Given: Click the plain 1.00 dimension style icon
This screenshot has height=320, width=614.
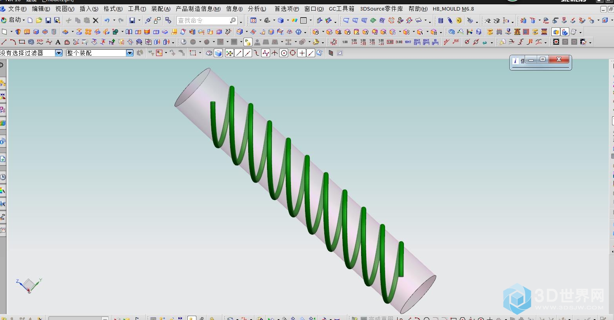Looking at the screenshot, I should (345, 42).
